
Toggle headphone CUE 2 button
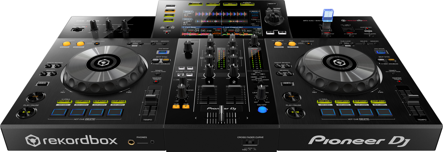coord(186,106)
